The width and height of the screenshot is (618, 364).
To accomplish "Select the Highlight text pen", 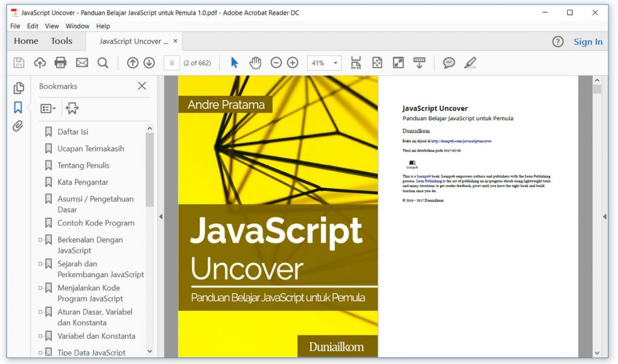I will (x=470, y=63).
